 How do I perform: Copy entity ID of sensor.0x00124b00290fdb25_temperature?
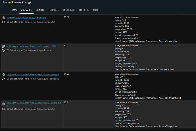(3, 18)
